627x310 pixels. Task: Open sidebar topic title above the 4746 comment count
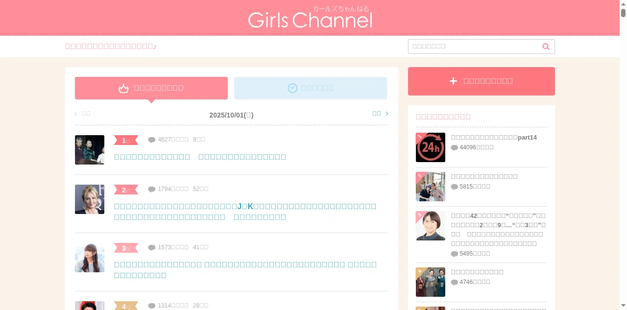pos(477,272)
